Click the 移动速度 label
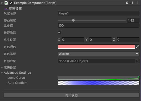 tap(10, 20)
